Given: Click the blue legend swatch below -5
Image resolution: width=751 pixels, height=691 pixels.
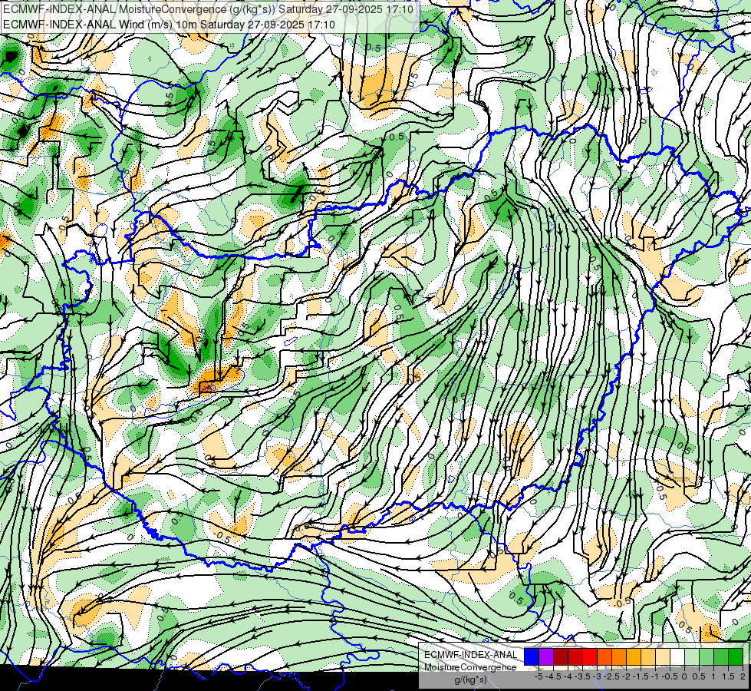Looking at the screenshot, I should (532, 656).
